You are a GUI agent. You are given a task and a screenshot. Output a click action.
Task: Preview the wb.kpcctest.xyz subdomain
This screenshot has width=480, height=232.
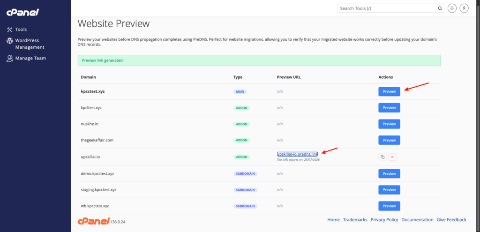click(x=389, y=206)
